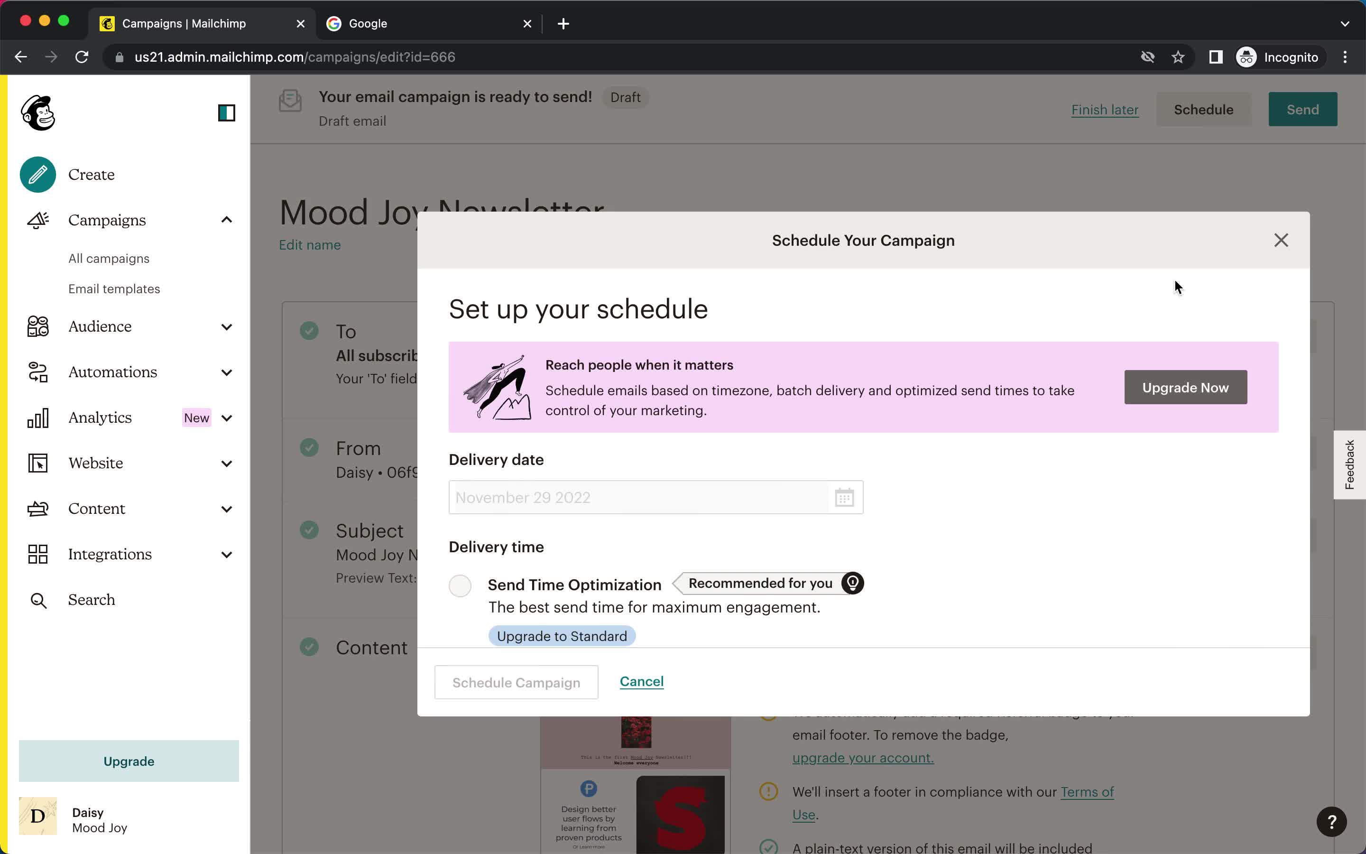Toggle Send Time Optimization radio button
The image size is (1366, 854).
[460, 585]
